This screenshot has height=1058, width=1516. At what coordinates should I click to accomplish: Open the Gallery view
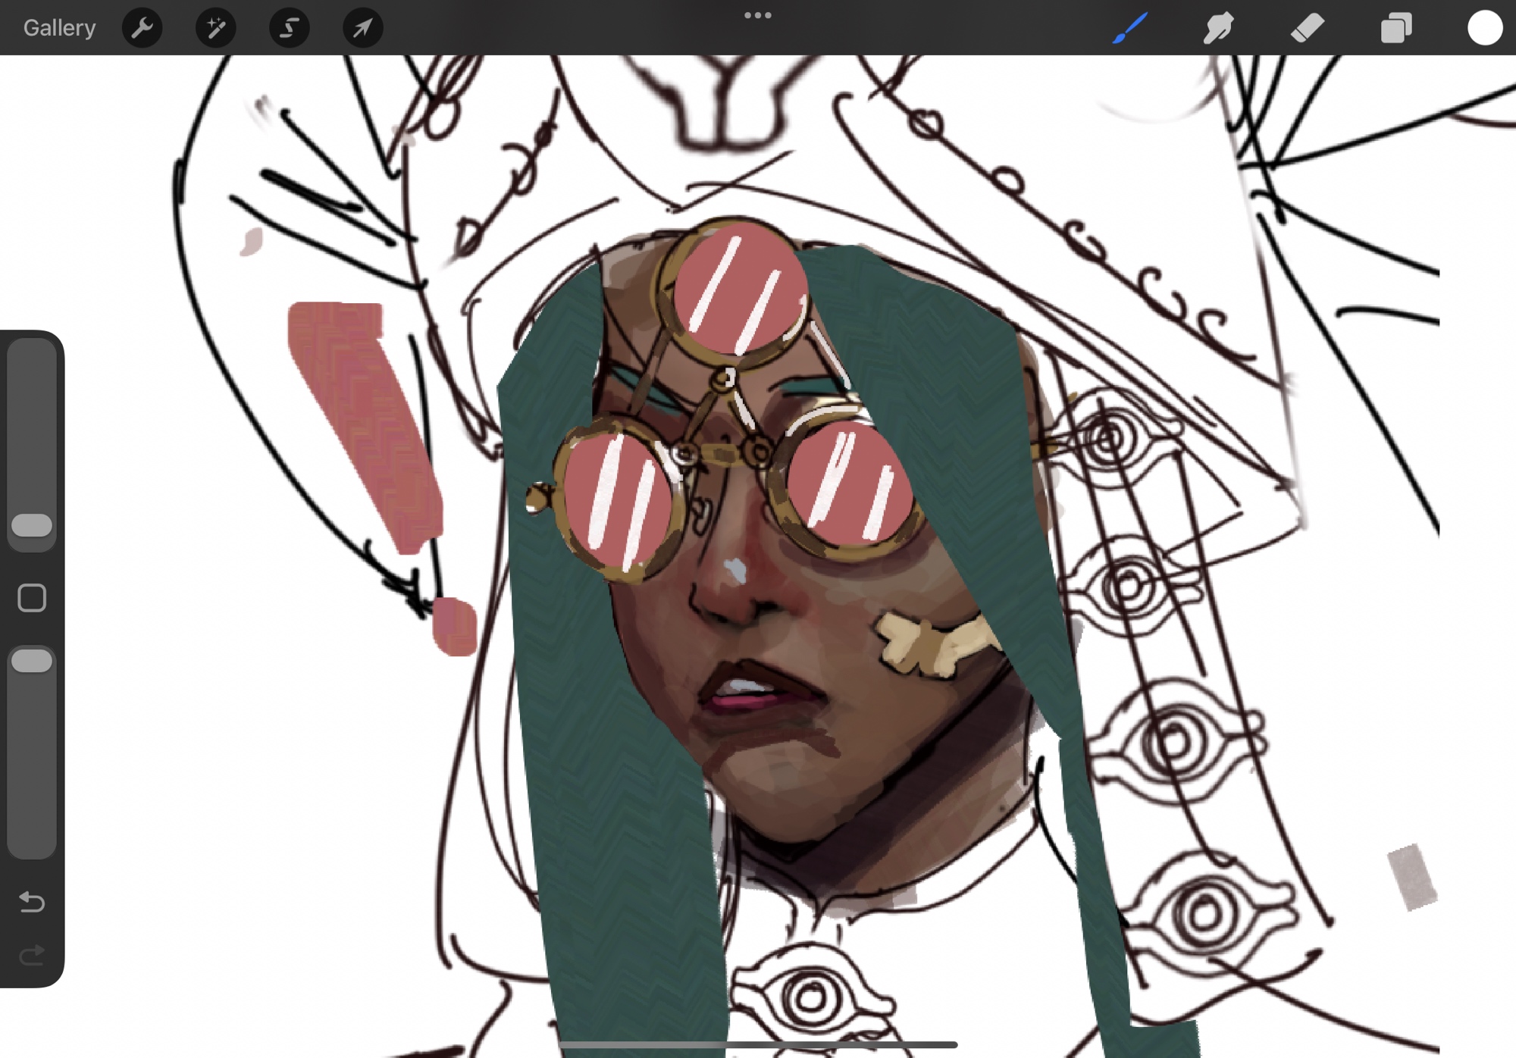(x=59, y=28)
